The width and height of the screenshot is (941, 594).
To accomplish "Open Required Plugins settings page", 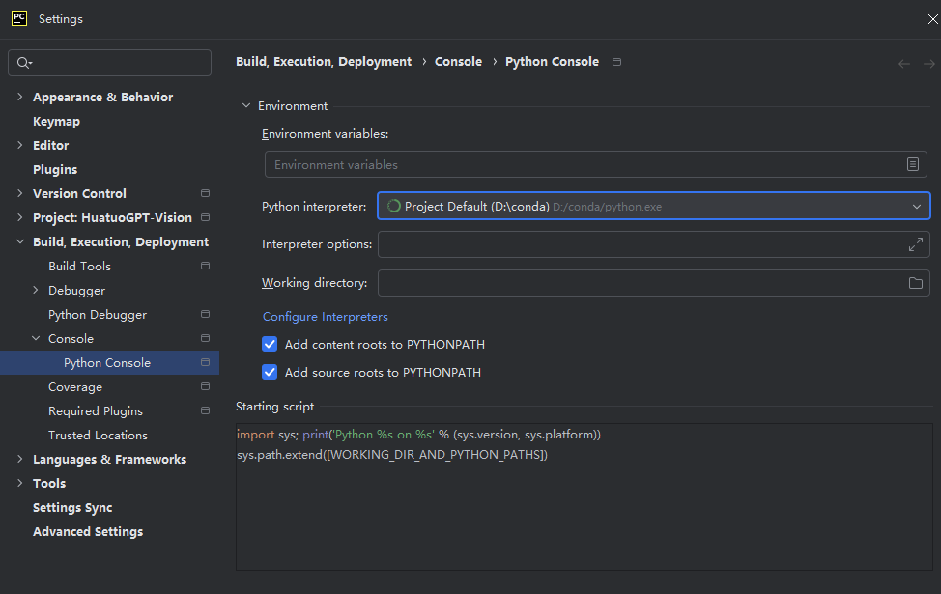I will pos(96,411).
